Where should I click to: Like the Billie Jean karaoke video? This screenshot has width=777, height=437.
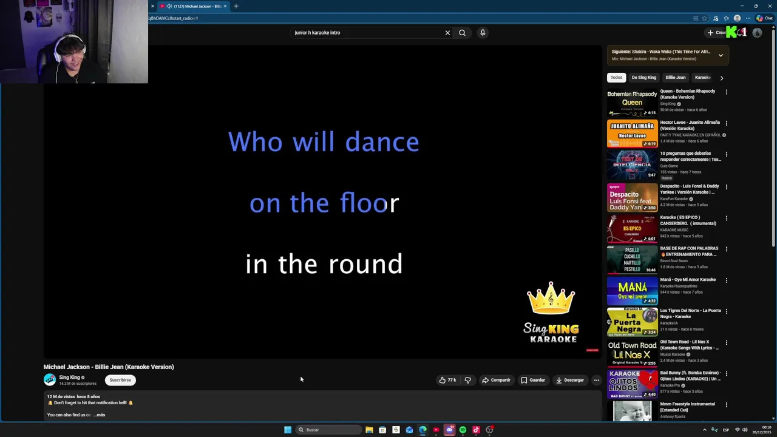pyautogui.click(x=447, y=380)
